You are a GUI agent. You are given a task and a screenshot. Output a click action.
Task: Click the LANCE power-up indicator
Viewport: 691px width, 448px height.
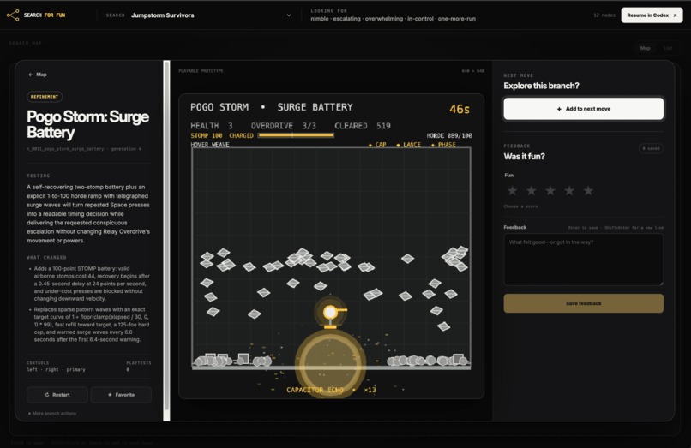tap(409, 145)
